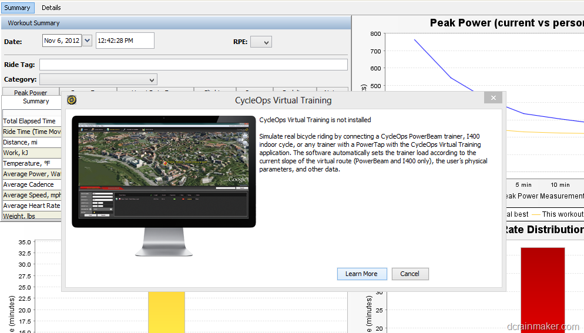Select the Summary sub-tab in workout table
This screenshot has width=584, height=333.
click(x=36, y=102)
